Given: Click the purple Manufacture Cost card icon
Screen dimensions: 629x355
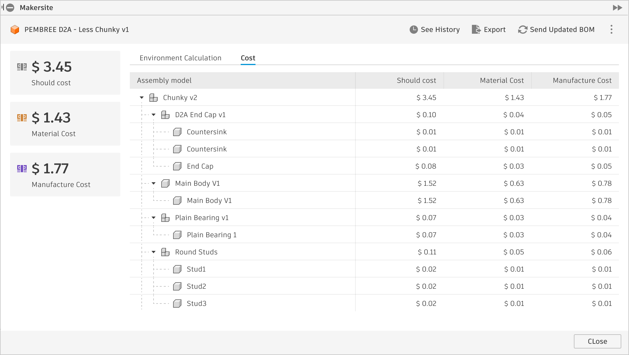Looking at the screenshot, I should [22, 169].
